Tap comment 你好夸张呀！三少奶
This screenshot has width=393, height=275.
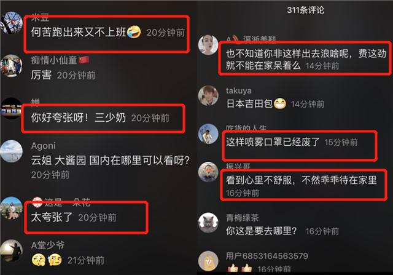tap(78, 118)
